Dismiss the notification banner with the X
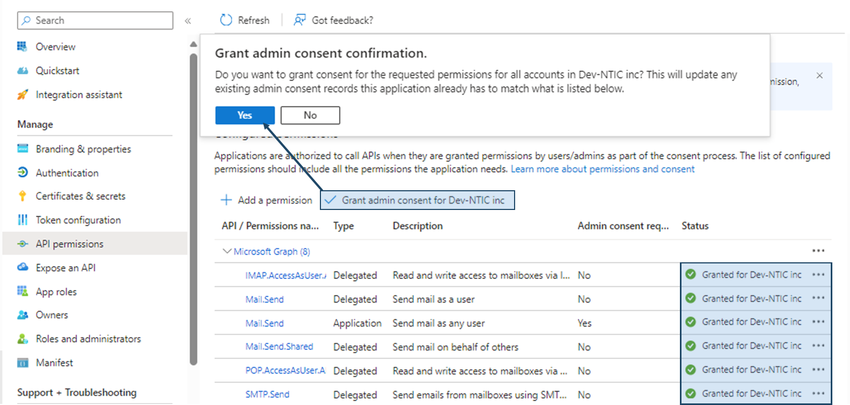The height and width of the screenshot is (405, 850). coord(819,75)
